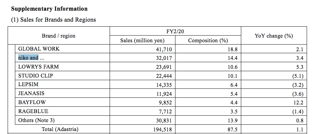Click the Sales (million yen) header
The width and height of the screenshot is (312, 134).
[143, 41]
